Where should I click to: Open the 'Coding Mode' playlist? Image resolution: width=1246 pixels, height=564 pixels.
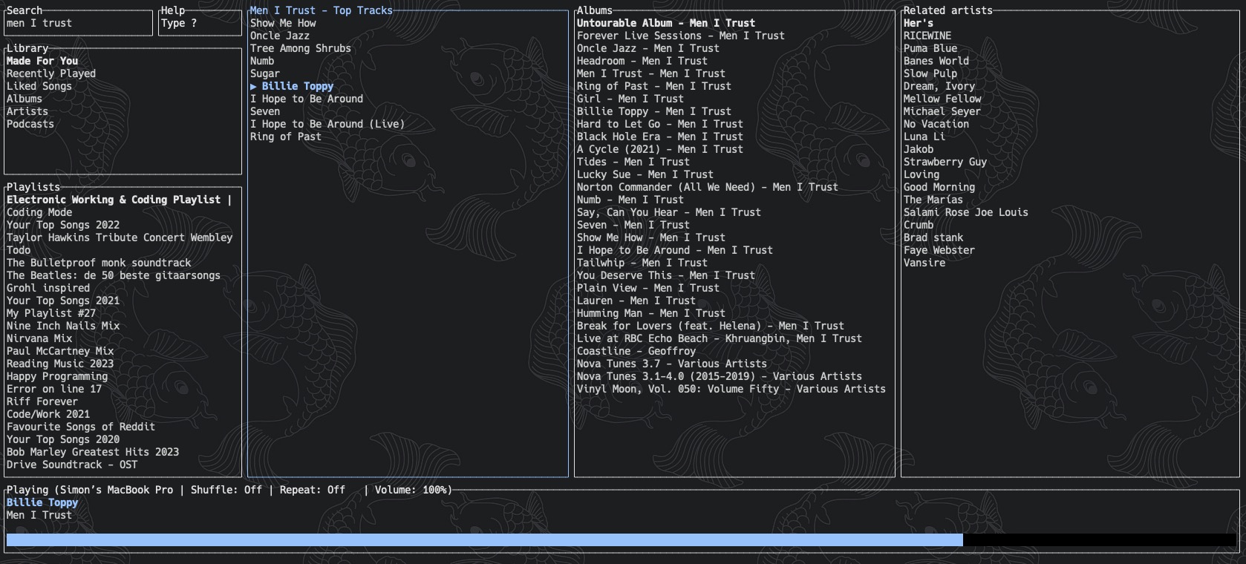tap(39, 212)
